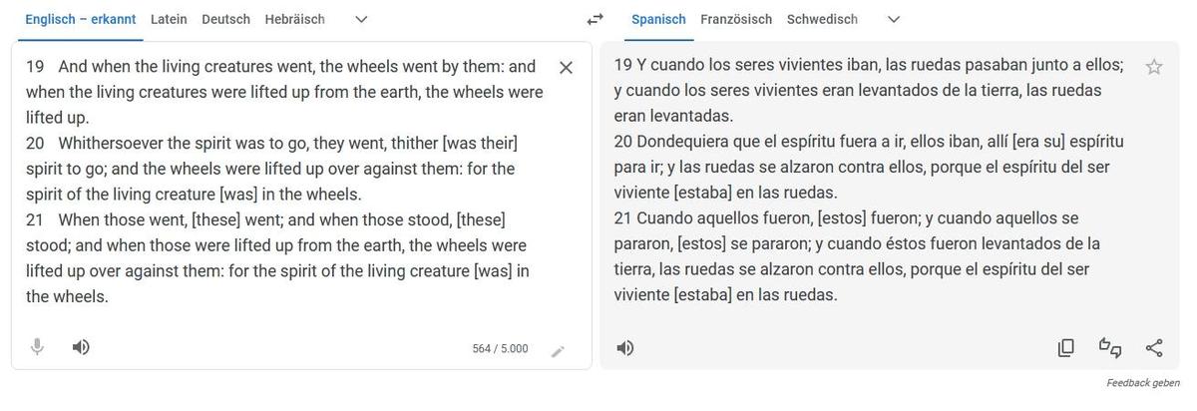Select Hebräisch as source language
Viewport: 1197px width, 411px height.
[294, 19]
